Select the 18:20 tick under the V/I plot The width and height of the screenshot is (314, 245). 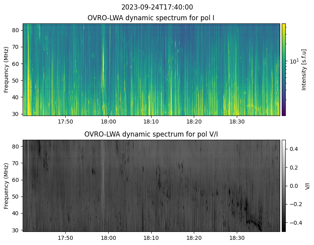pyautogui.click(x=194, y=237)
